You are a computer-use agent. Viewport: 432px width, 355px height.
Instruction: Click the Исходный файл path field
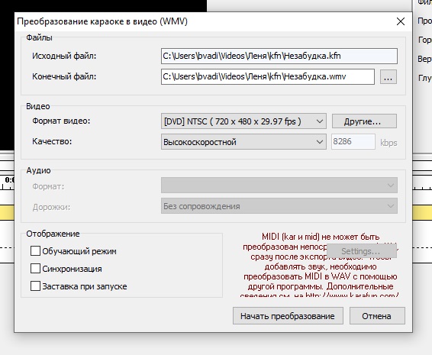pos(279,56)
